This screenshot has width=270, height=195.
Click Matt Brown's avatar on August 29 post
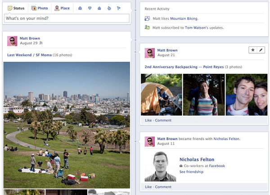[13, 41]
